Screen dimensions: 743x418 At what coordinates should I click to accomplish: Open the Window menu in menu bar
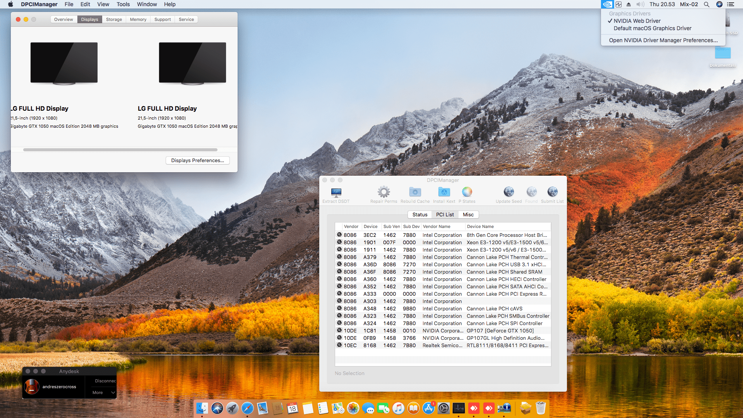(x=147, y=4)
